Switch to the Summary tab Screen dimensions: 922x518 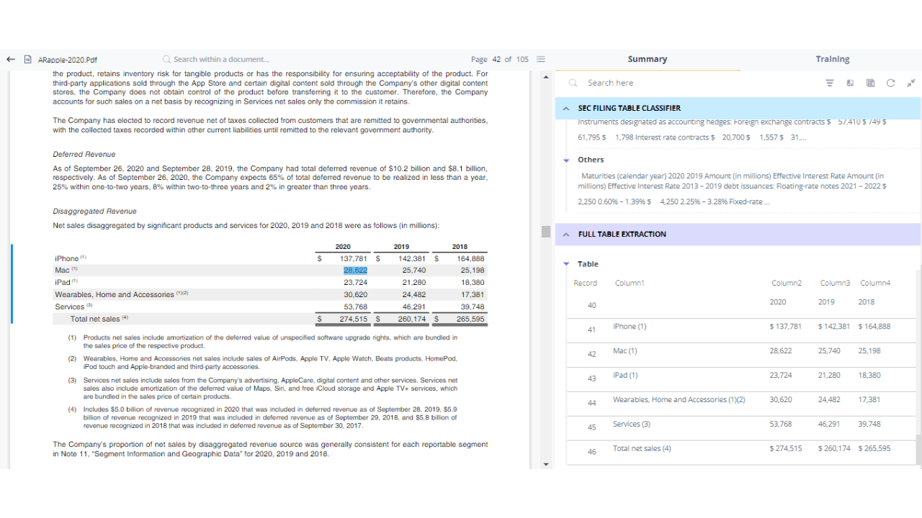[647, 60]
